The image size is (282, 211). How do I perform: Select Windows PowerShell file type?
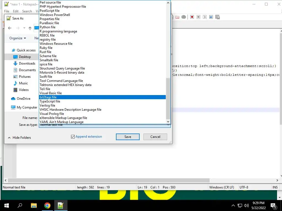pyautogui.click(x=102, y=15)
